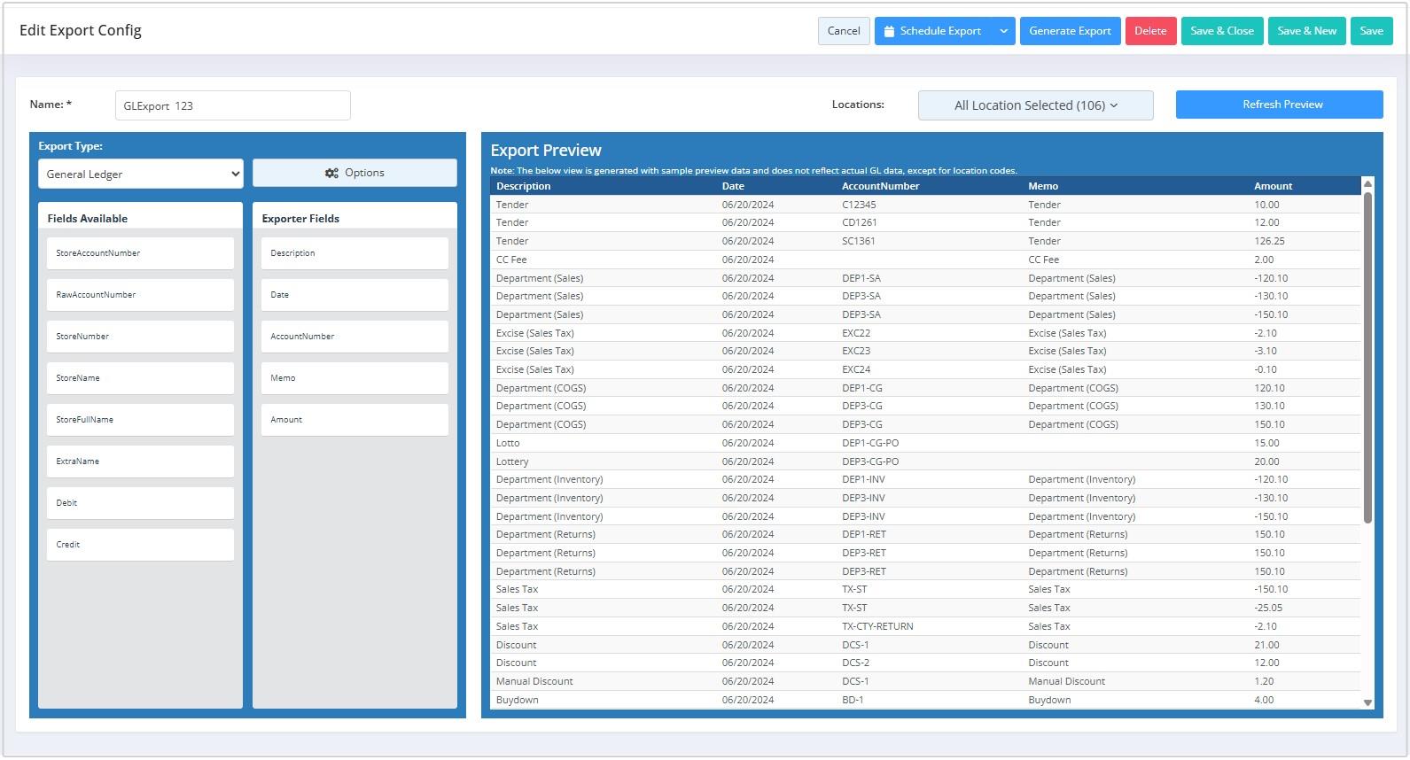Screen dimensions: 1410x760
Task: Click the AccountNumber column header in preview
Action: tap(880, 186)
